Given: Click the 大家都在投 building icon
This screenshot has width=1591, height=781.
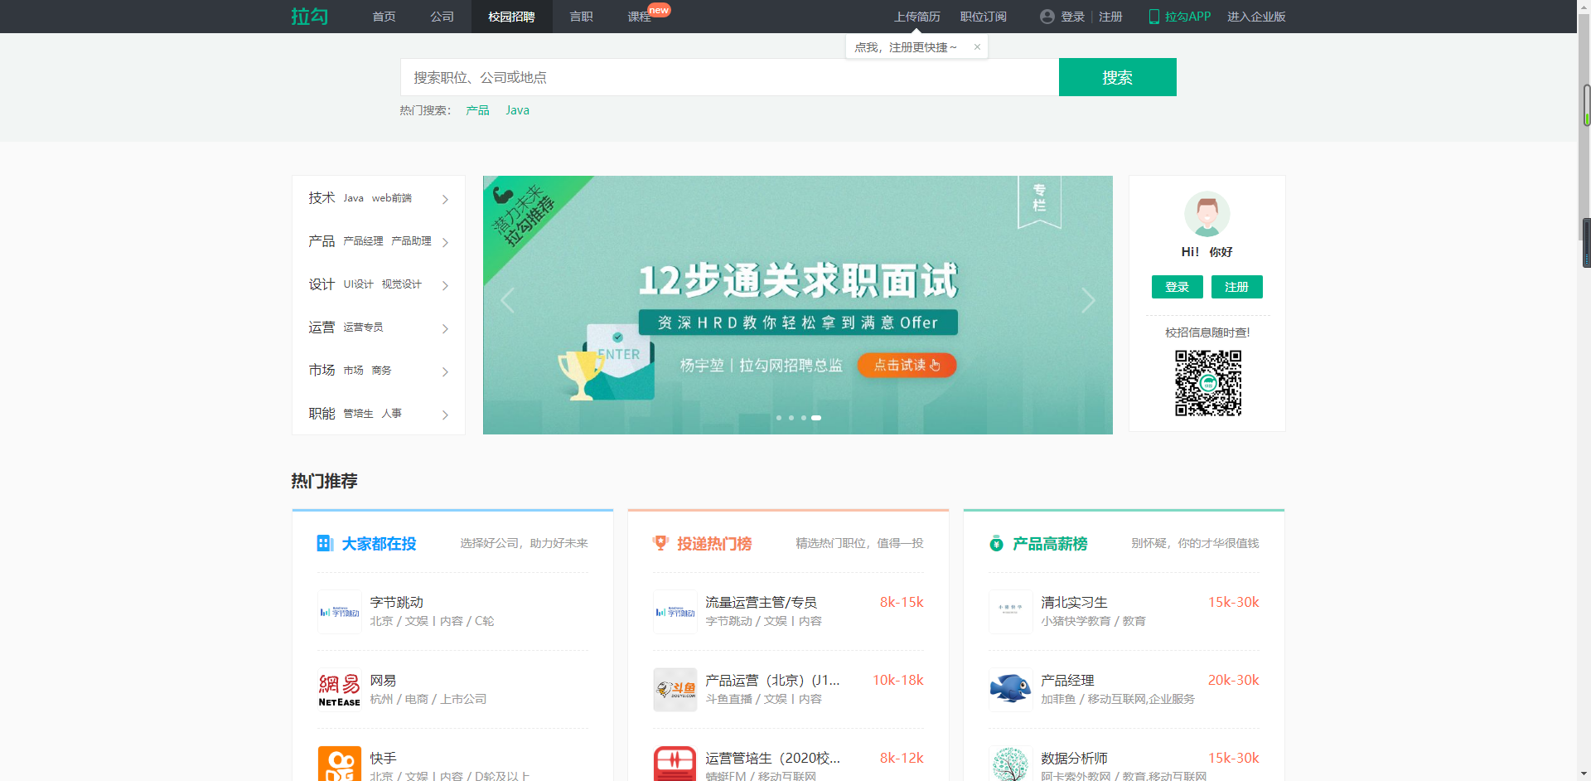Looking at the screenshot, I should [325, 543].
